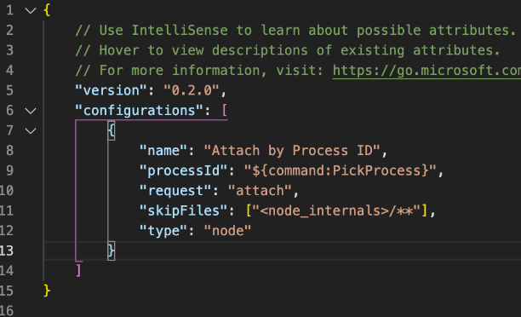Click line number 5 in the gutter
The width and height of the screenshot is (521, 317).
[9, 90]
